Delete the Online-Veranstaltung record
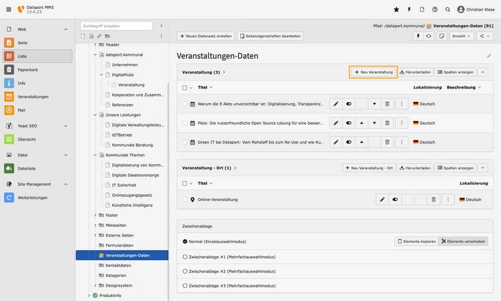 [x=434, y=200]
